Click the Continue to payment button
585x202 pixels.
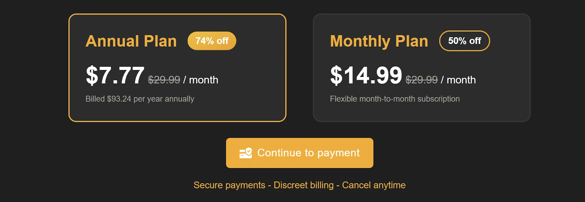299,153
